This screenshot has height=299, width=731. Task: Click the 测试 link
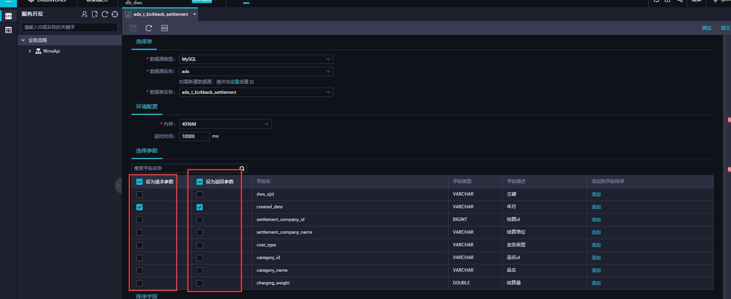[x=706, y=28]
